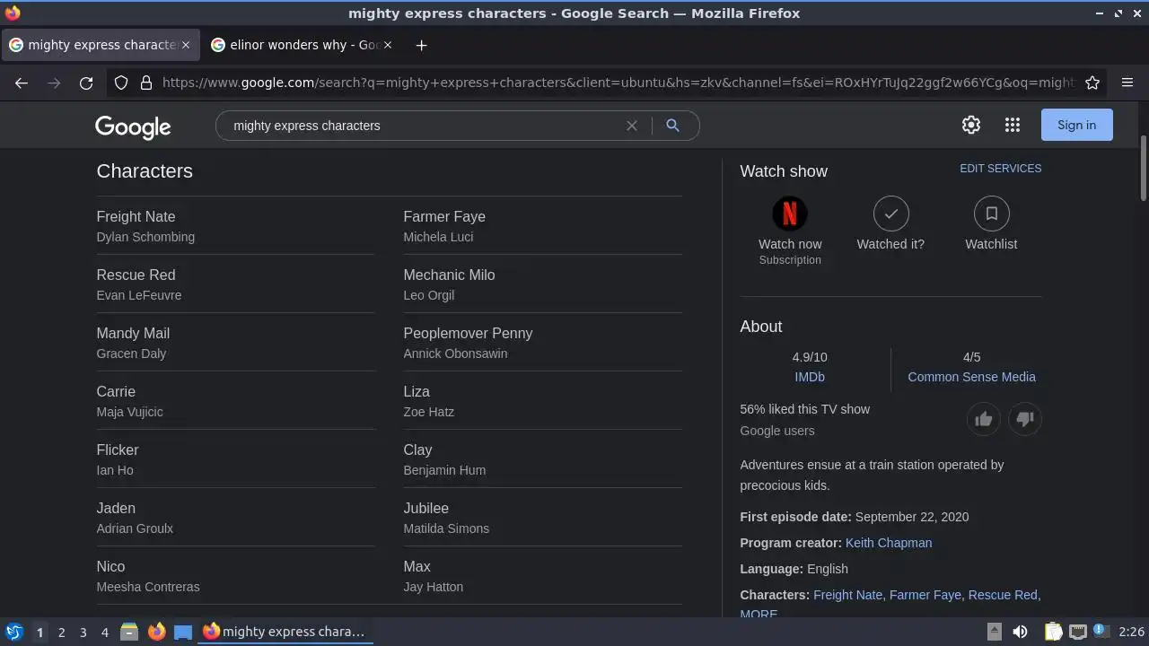The width and height of the screenshot is (1149, 646).
Task: Select Firefox window taskbar entry
Action: 285,632
